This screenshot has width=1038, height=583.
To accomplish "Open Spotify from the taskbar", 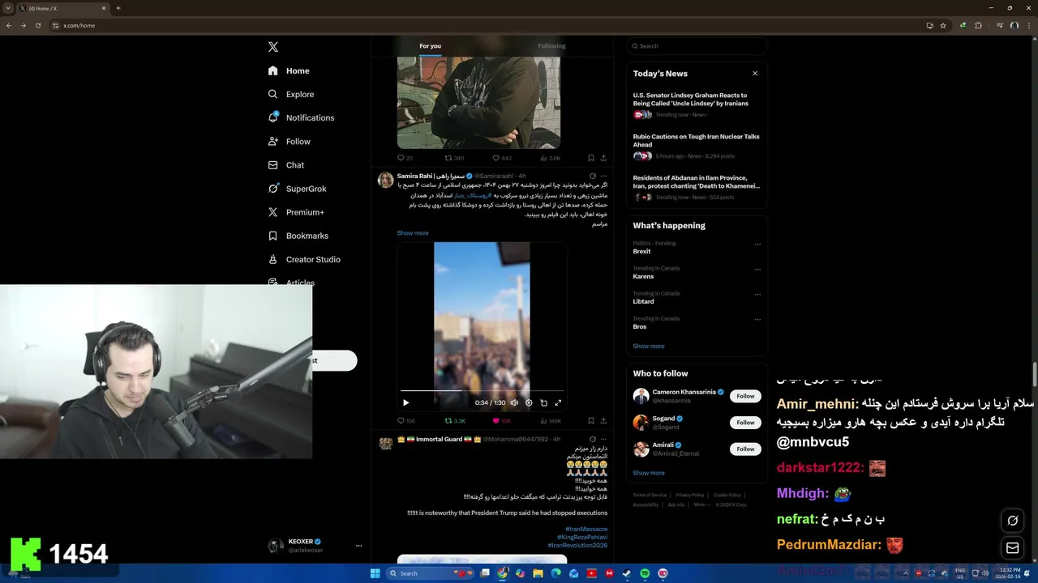I will [645, 573].
